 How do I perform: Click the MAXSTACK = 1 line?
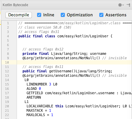[39, 111]
